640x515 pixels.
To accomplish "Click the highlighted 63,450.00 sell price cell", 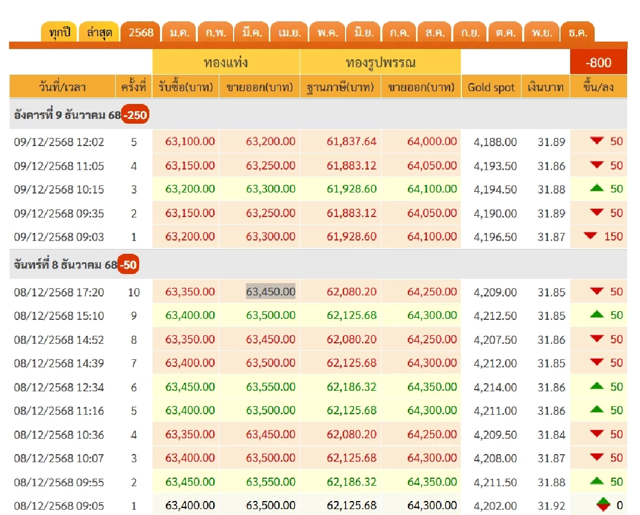I will point(270,292).
